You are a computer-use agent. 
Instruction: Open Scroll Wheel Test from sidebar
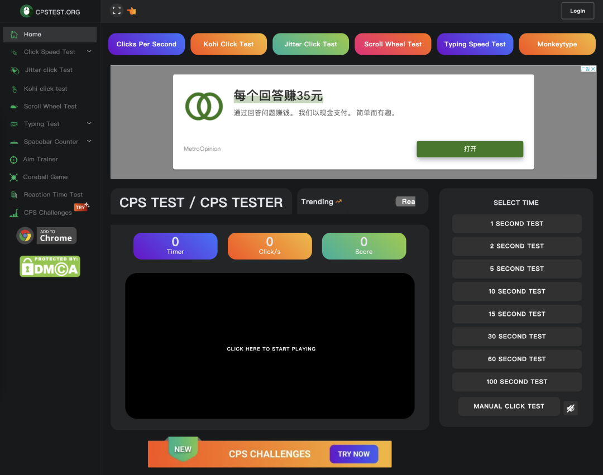50,107
